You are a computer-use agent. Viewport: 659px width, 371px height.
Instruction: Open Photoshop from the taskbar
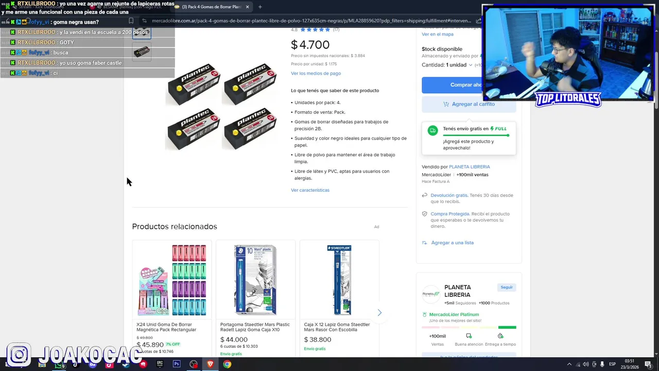(x=177, y=364)
